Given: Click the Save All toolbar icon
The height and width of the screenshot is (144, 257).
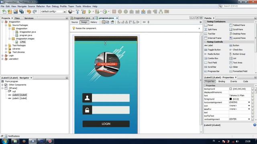Looking at the screenshot, I should click(x=21, y=12).
